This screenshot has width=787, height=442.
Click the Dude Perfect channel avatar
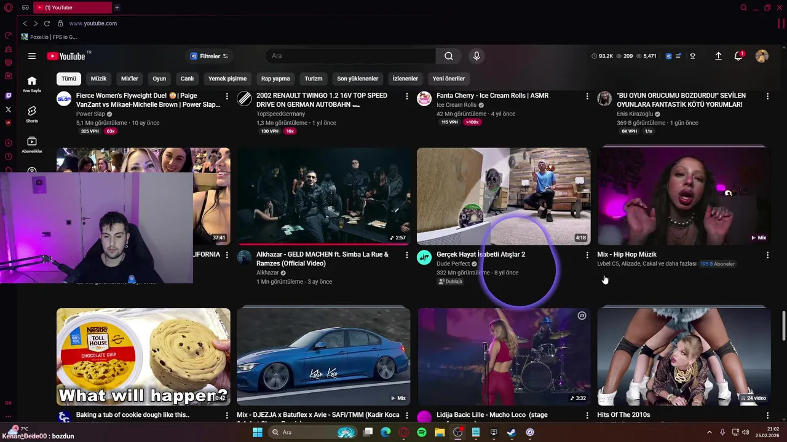tap(424, 257)
